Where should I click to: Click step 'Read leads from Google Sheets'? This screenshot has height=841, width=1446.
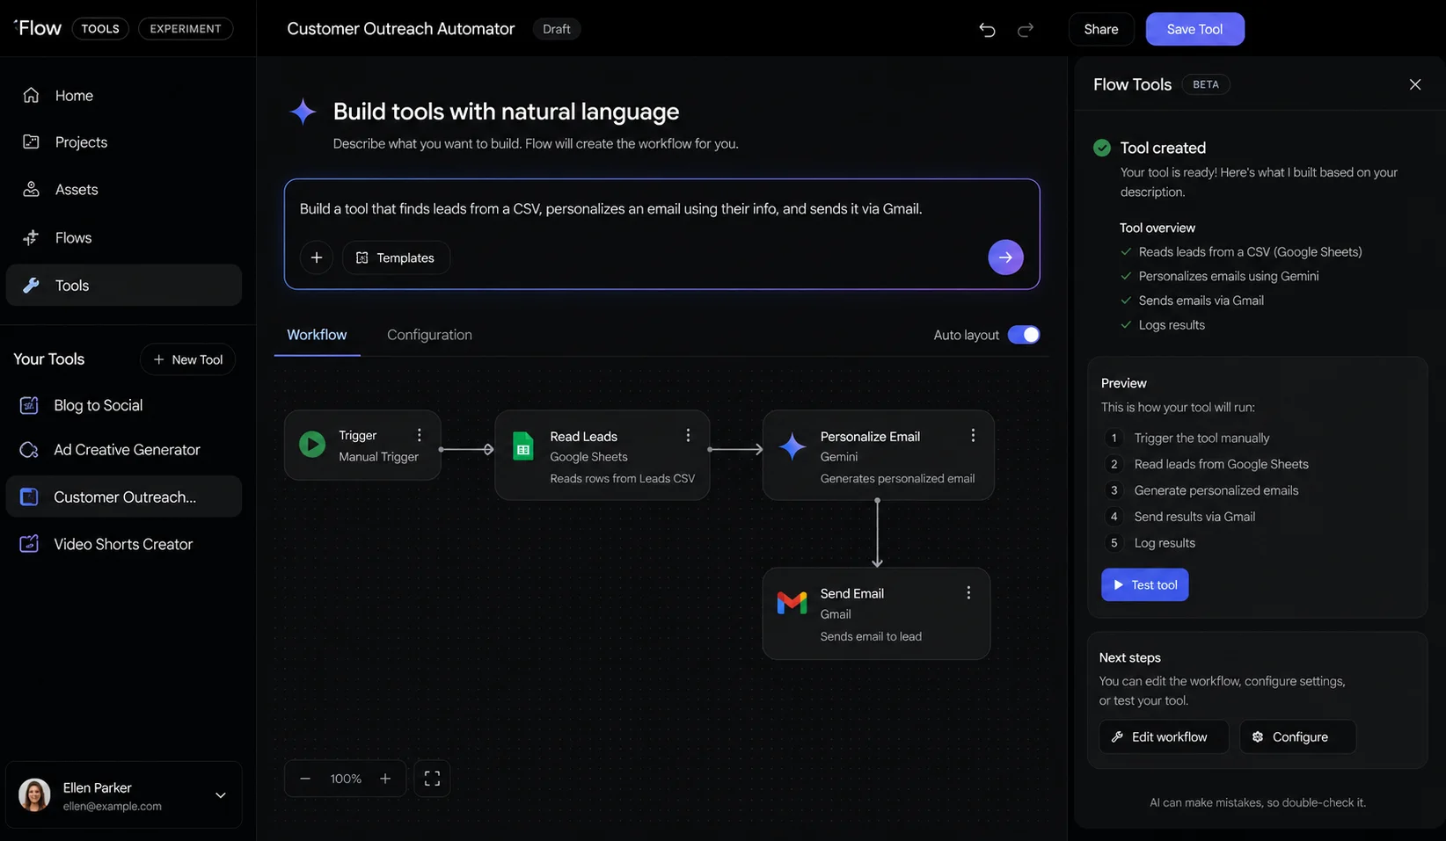pyautogui.click(x=1221, y=464)
